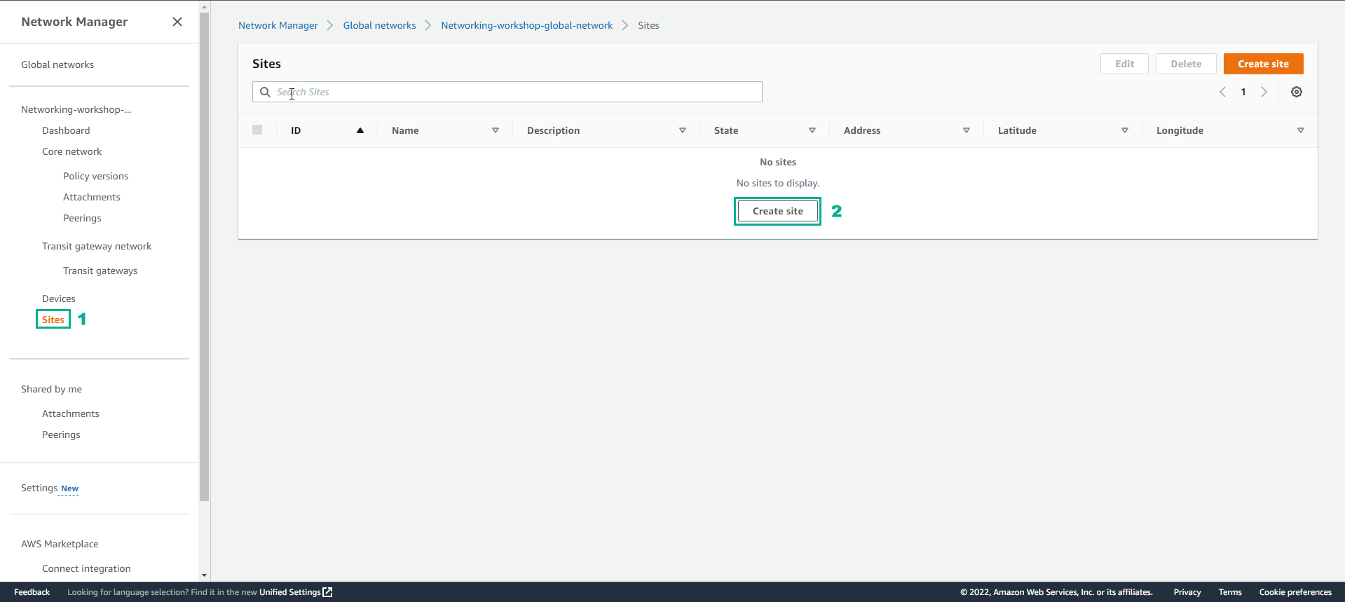Screen dimensions: 1345x602
Task: Open Transit gateways
Action: click(100, 271)
